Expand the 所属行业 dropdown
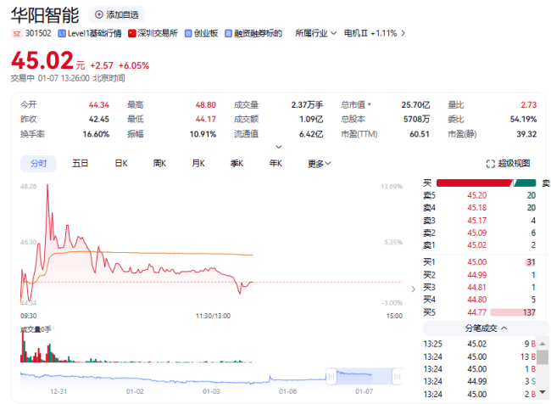The height and width of the screenshot is (404, 551). (315, 33)
